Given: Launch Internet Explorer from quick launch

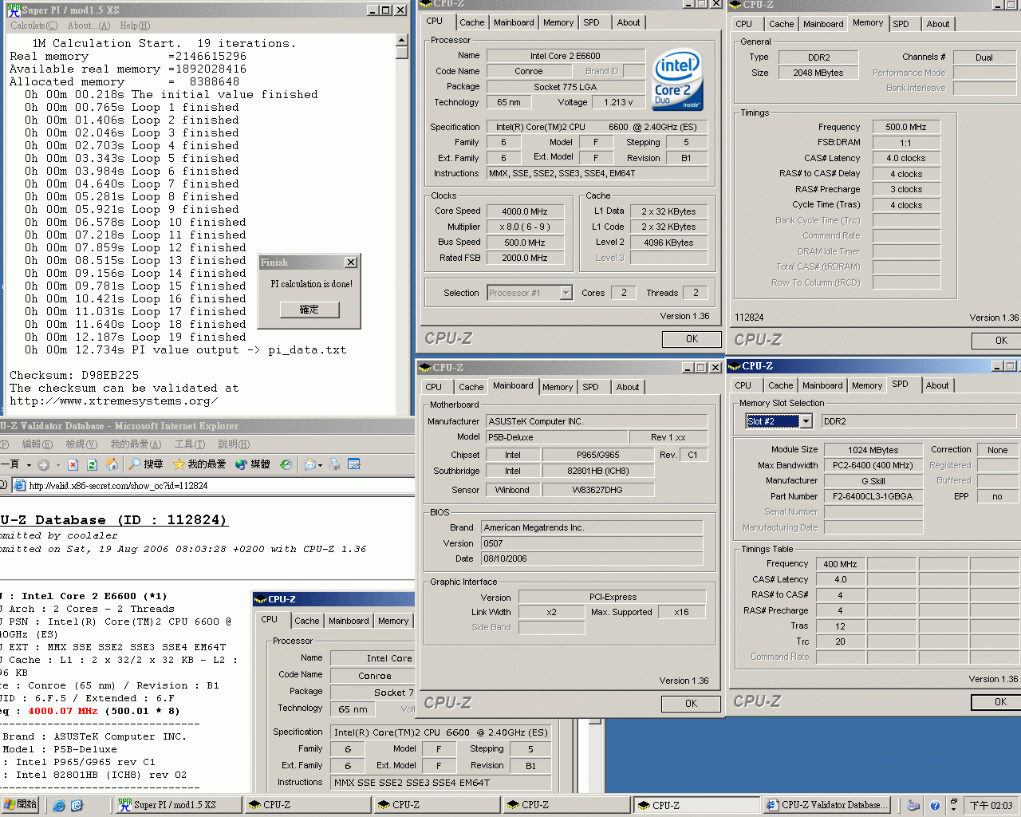Looking at the screenshot, I should click(x=59, y=806).
